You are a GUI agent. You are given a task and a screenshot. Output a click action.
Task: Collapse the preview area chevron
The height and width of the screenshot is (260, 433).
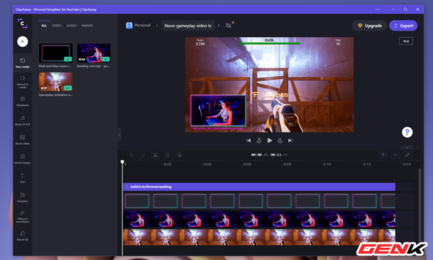[407, 148]
